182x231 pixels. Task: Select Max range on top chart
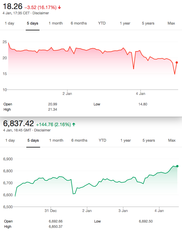(171, 23)
